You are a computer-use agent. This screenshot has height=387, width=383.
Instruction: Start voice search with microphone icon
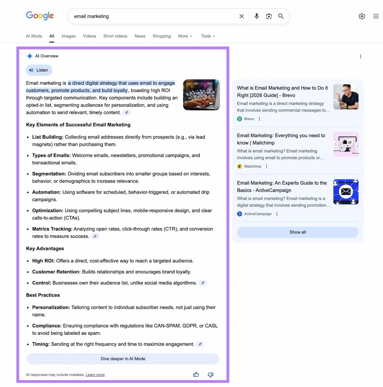[257, 16]
